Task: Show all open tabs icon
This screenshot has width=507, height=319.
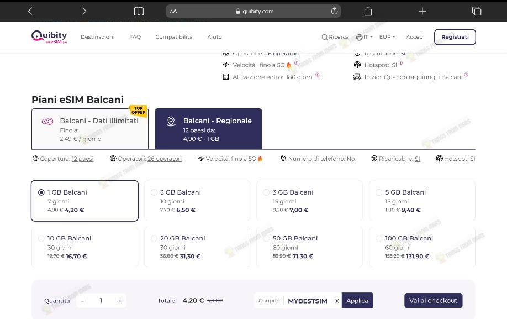Action: pyautogui.click(x=476, y=11)
